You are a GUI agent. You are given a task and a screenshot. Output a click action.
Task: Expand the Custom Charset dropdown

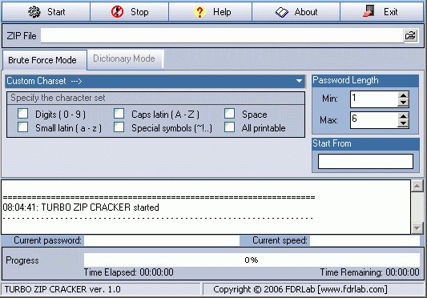pyautogui.click(x=299, y=81)
